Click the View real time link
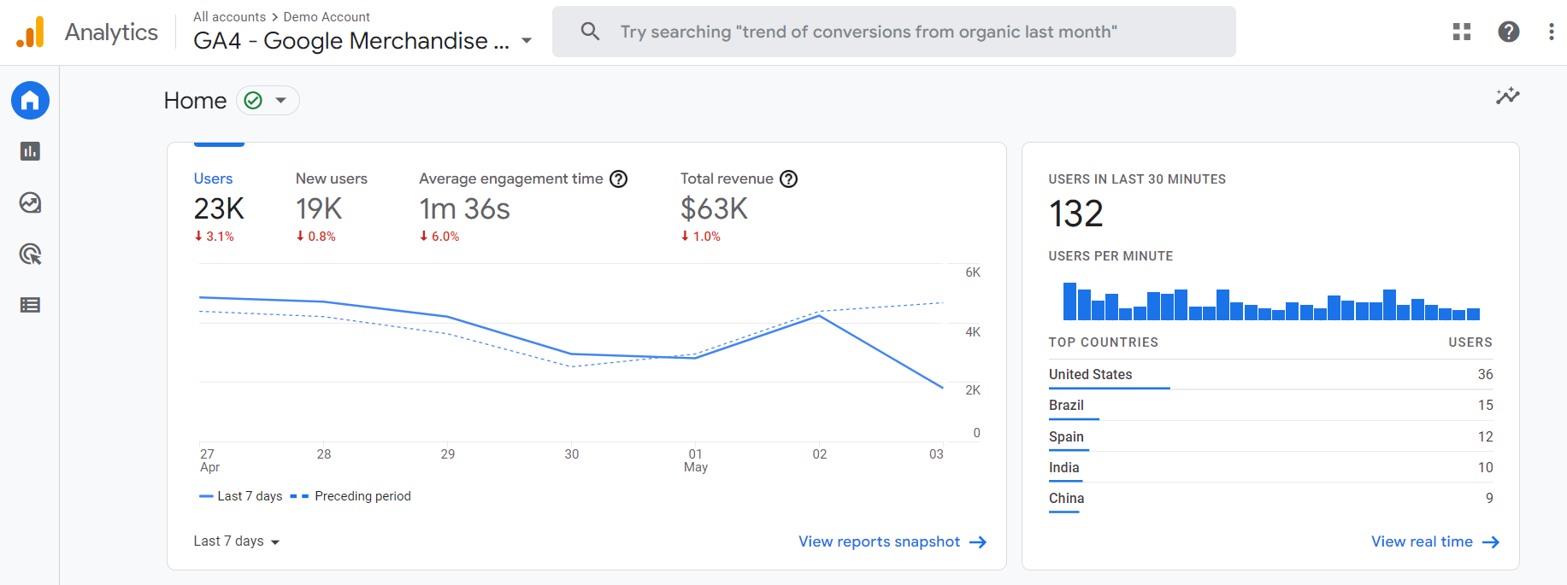This screenshot has height=585, width=1567. pos(1434,541)
